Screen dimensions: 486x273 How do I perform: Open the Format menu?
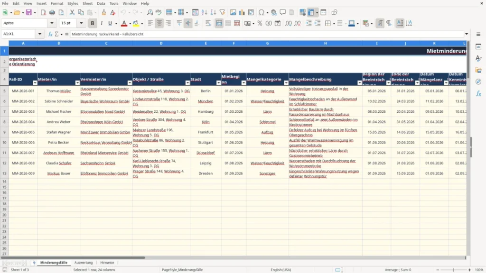tap(57, 3)
